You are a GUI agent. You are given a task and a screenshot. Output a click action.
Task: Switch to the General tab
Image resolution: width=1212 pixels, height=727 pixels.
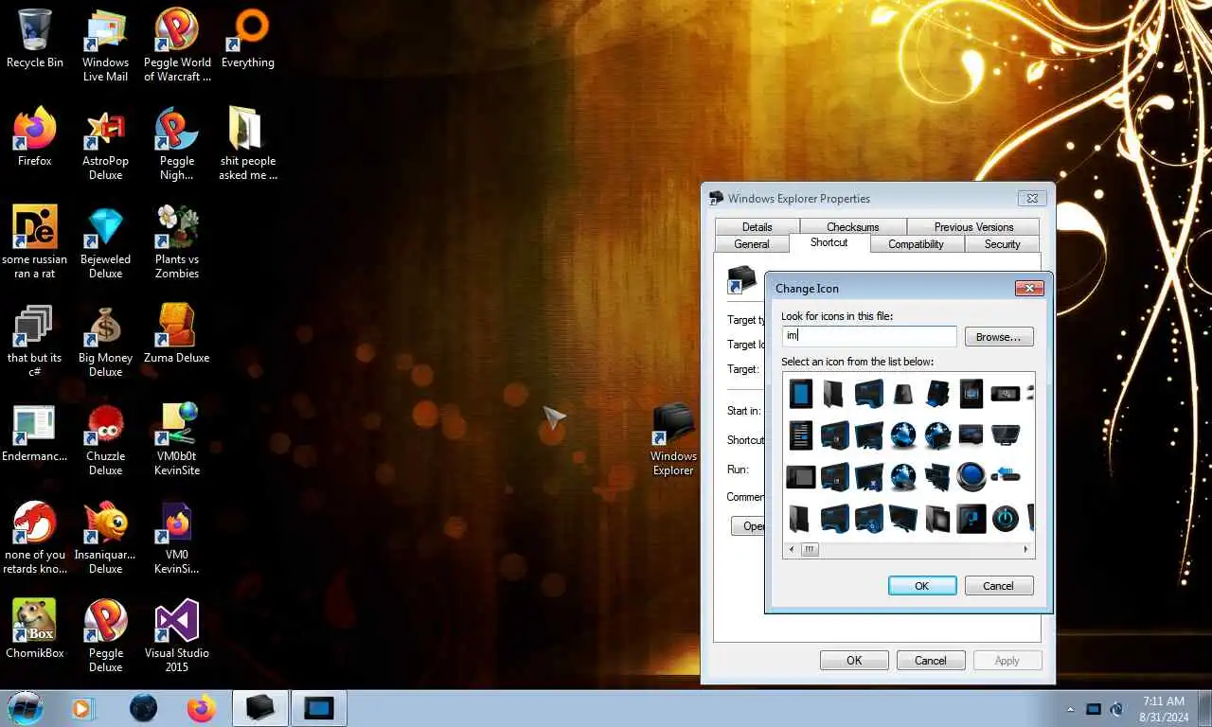752,244
